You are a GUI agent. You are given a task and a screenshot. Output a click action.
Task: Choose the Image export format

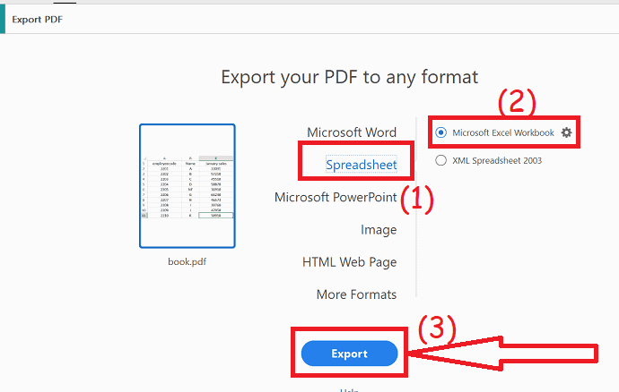pos(379,230)
